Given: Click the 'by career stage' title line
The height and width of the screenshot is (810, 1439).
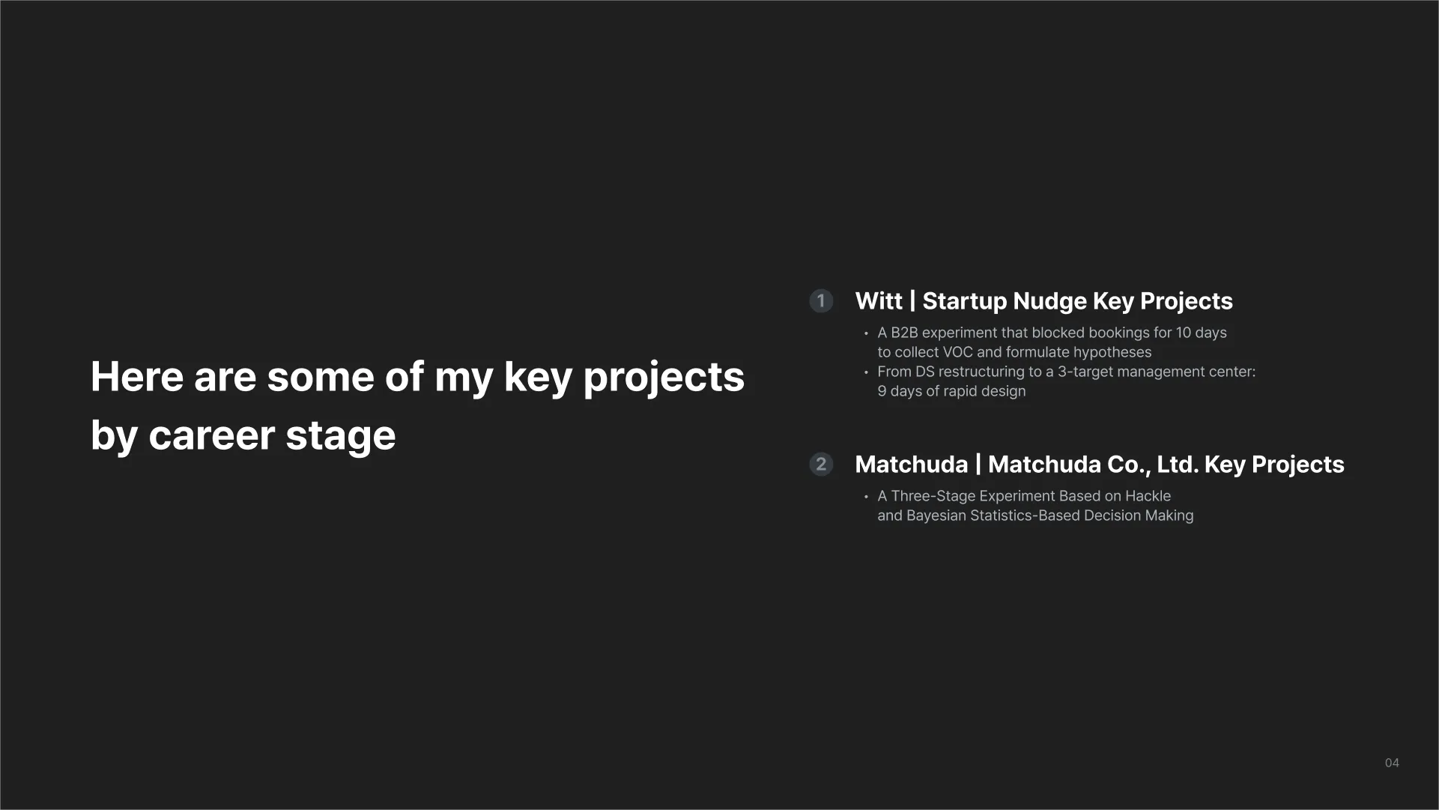Looking at the screenshot, I should tap(243, 435).
